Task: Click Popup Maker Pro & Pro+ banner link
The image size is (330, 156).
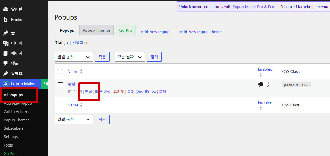Action: 254,7
